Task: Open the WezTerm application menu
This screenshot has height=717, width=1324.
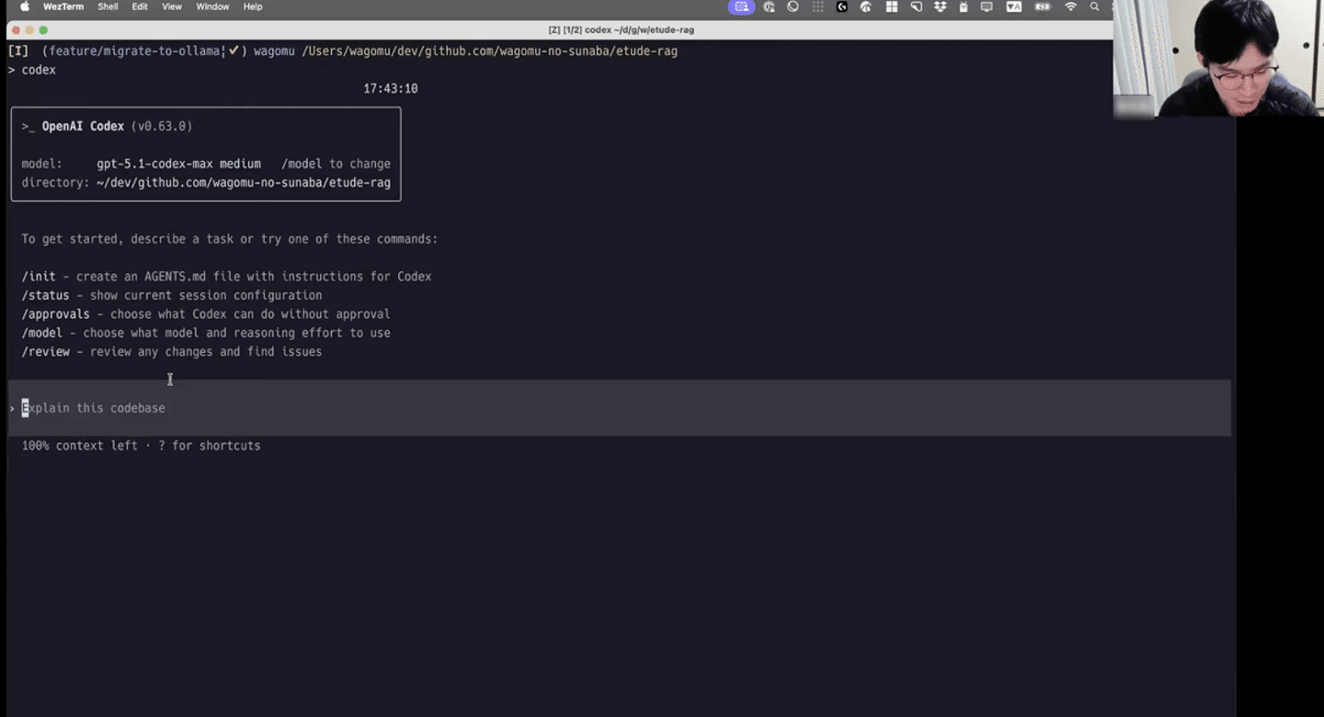Action: tap(63, 6)
